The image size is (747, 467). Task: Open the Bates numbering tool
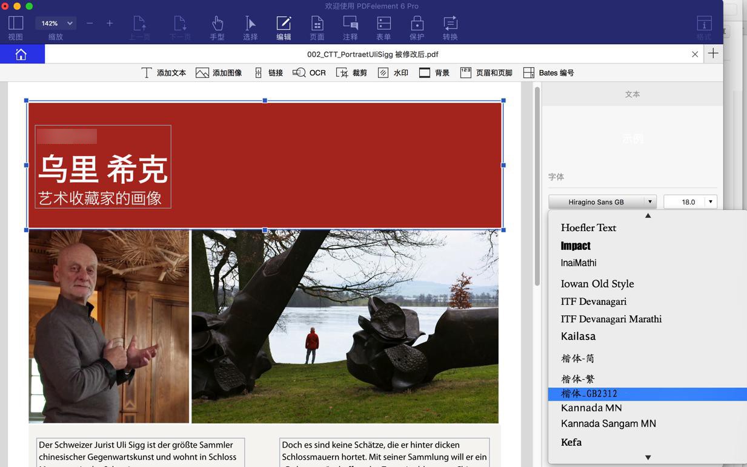(548, 73)
